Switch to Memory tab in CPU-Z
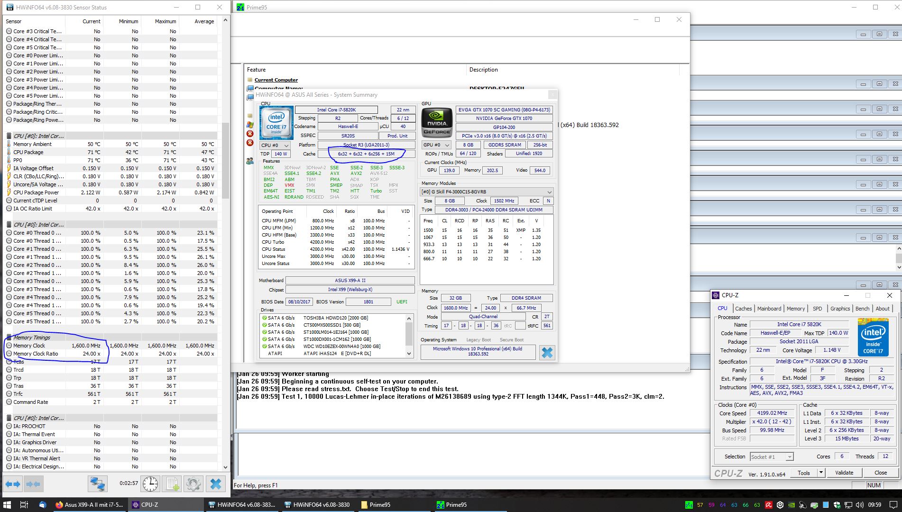902x512 pixels. [795, 309]
